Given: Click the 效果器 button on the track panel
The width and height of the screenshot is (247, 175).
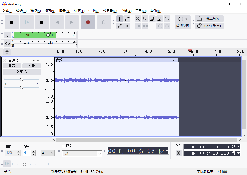Looking at the screenshot, I should pyautogui.click(x=22, y=72).
